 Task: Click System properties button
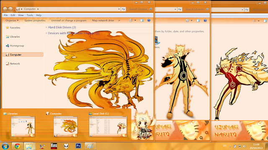coord(35,20)
